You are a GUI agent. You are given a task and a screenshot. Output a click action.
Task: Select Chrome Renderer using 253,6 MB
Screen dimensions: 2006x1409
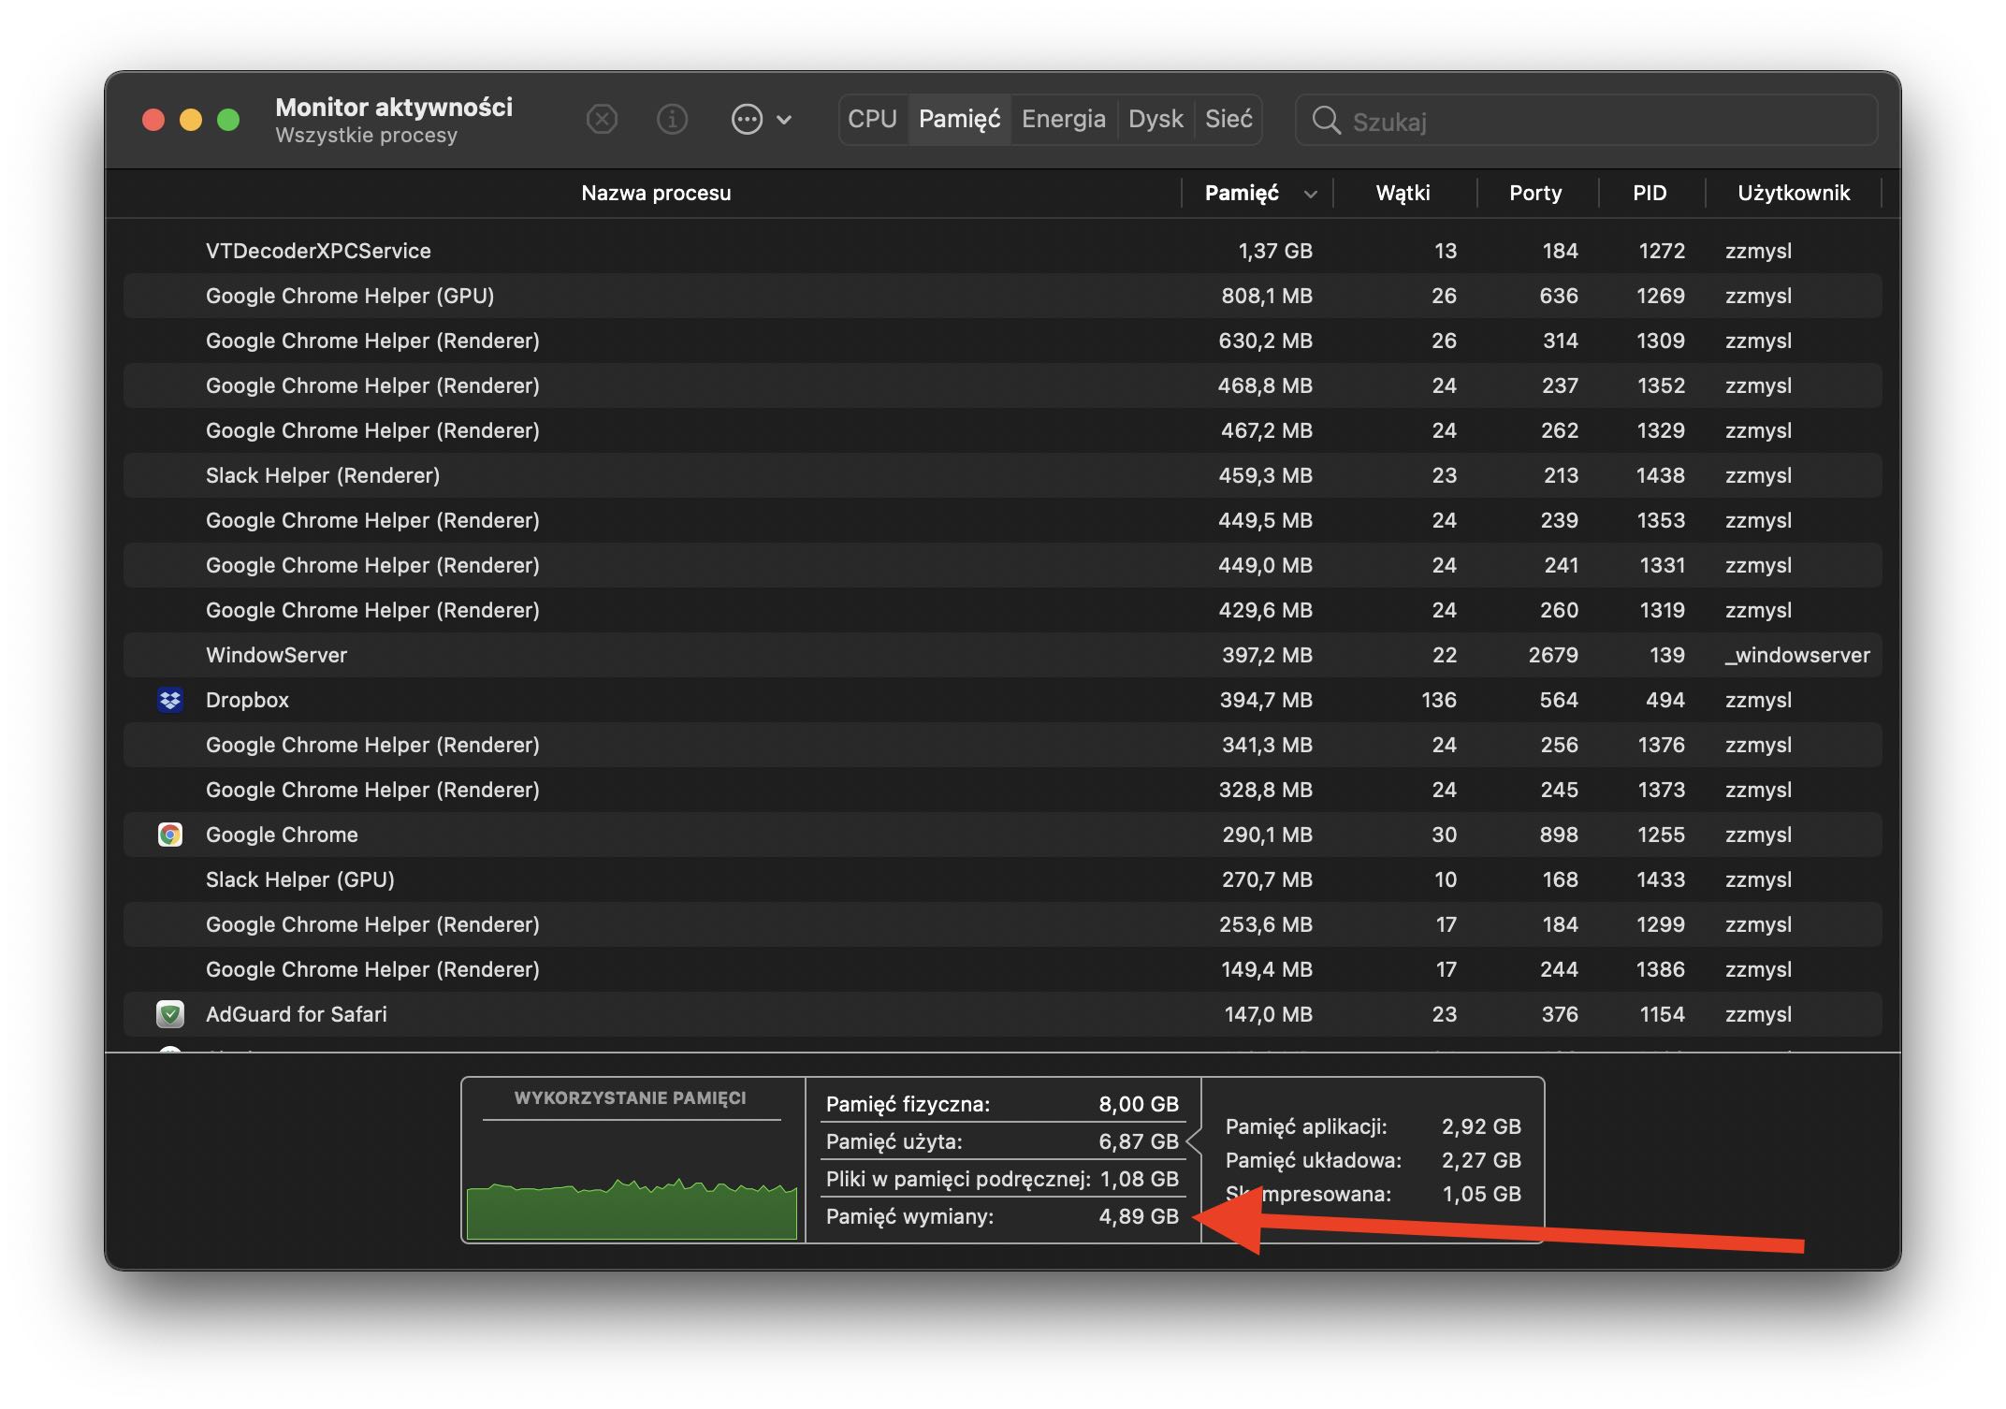click(1003, 924)
